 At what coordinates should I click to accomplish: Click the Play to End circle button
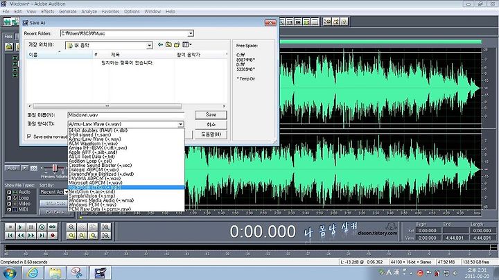click(42, 227)
